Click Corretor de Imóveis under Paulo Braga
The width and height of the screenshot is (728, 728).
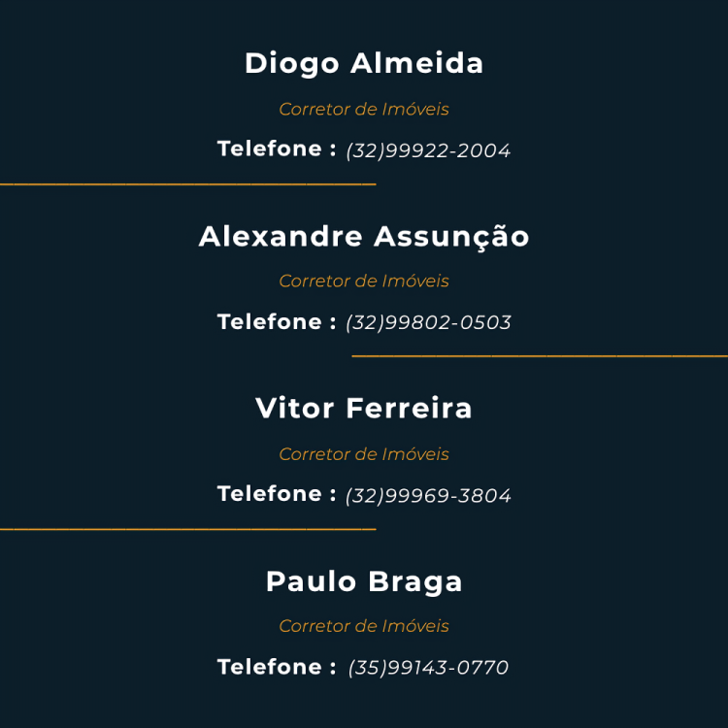(x=364, y=626)
